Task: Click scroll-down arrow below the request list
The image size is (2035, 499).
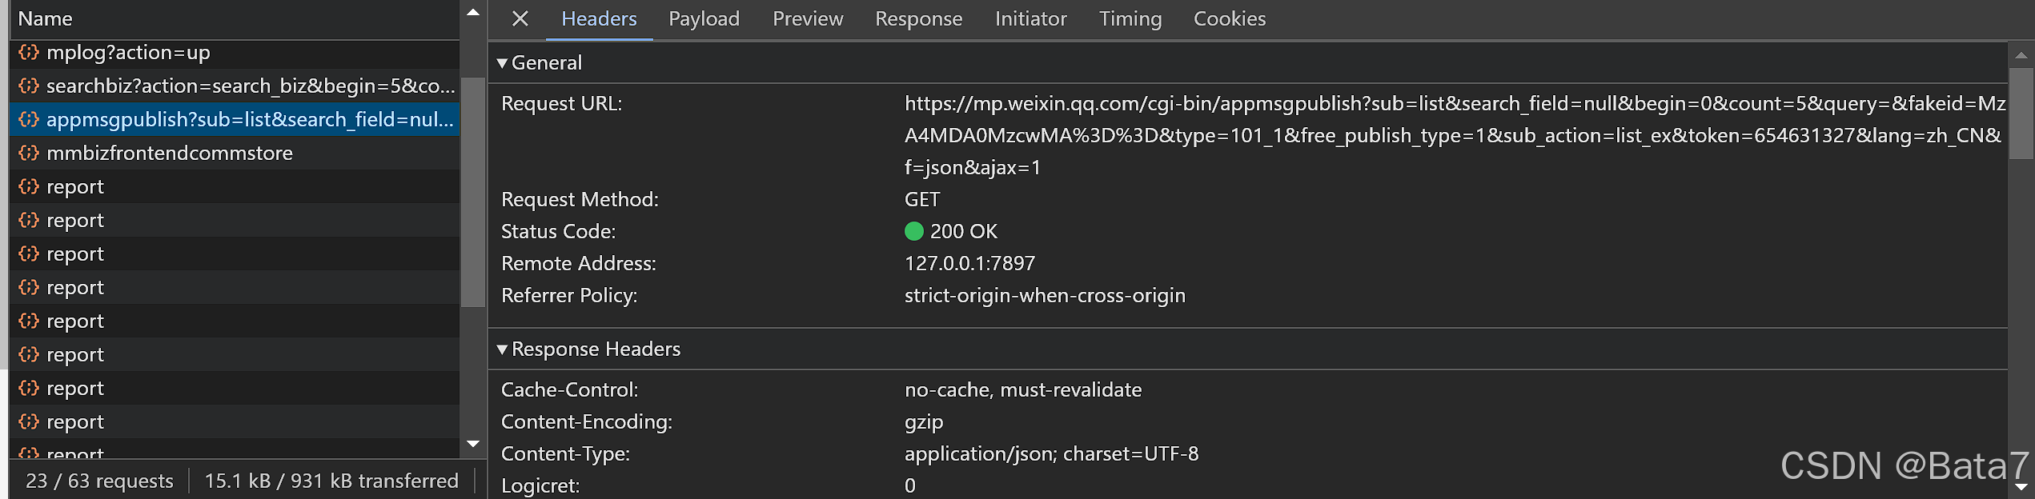Action: click(473, 443)
